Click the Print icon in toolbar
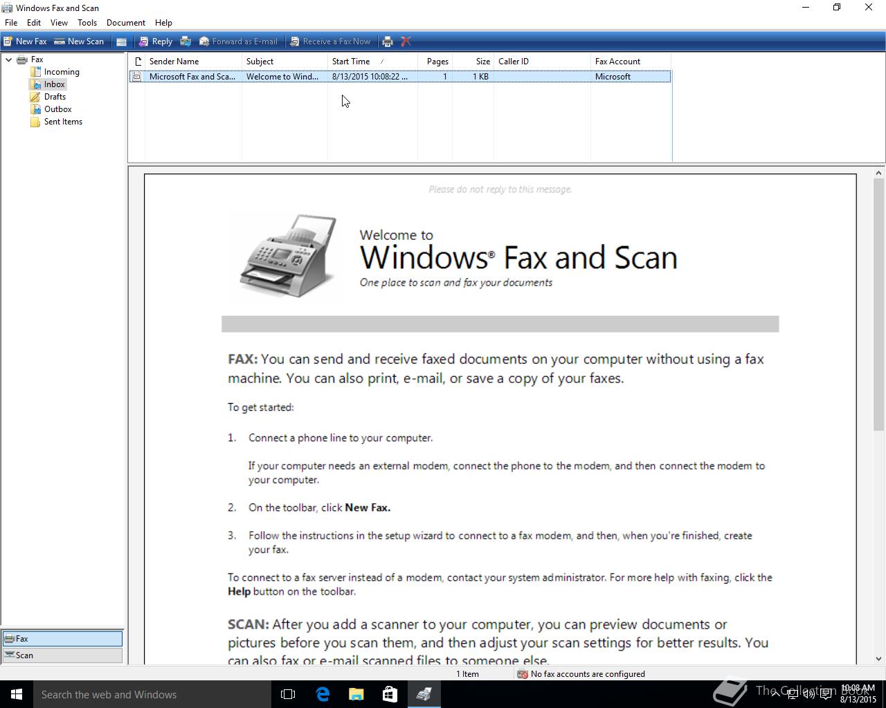Image resolution: width=886 pixels, height=708 pixels. coord(388,41)
